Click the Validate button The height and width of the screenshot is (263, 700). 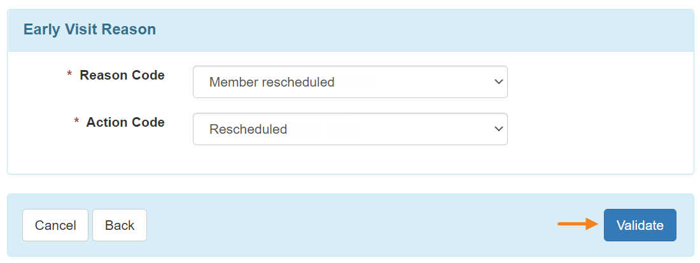[x=640, y=225]
